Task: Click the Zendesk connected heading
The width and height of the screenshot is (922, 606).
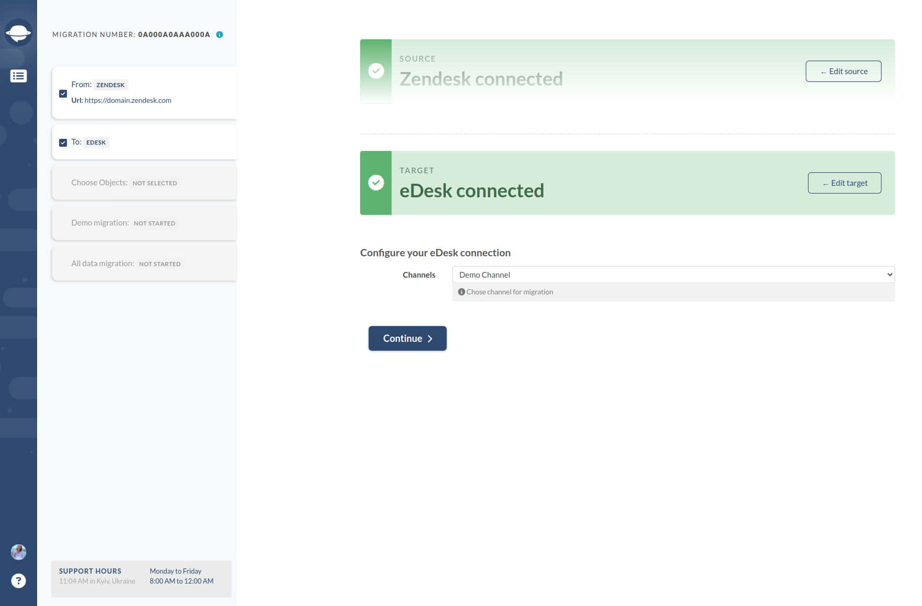Action: [481, 79]
